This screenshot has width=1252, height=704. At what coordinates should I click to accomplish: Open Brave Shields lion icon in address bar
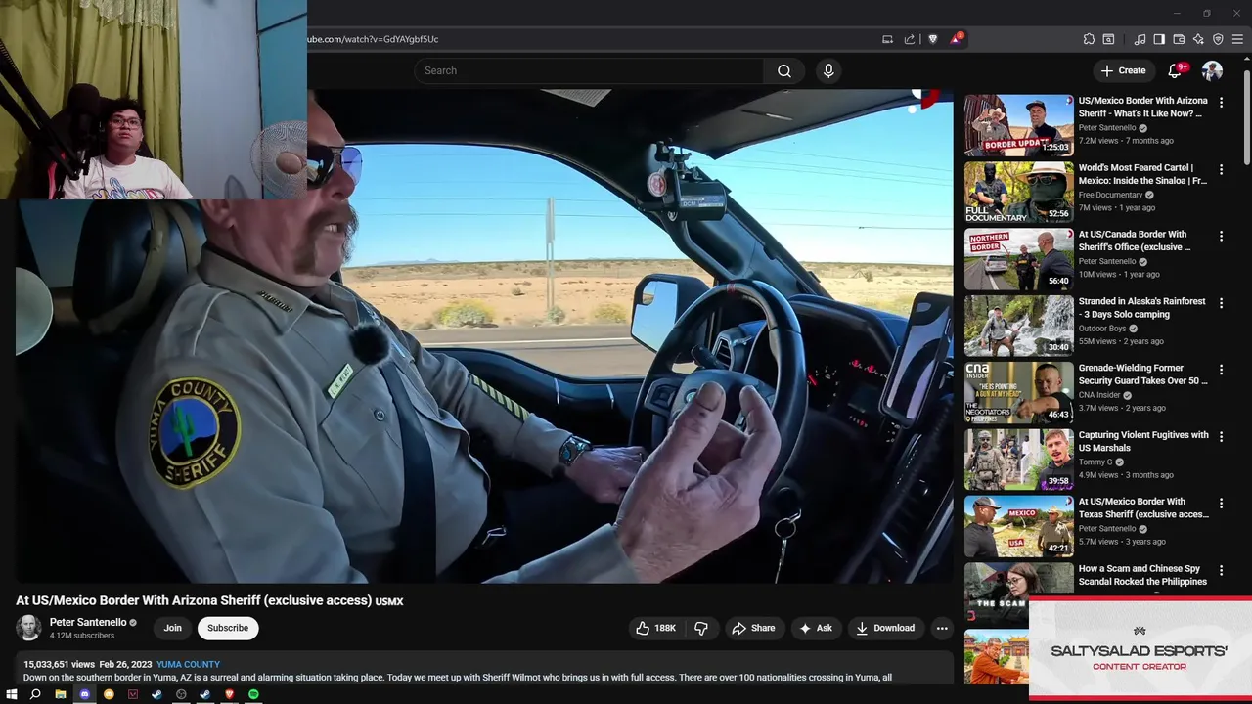click(932, 39)
